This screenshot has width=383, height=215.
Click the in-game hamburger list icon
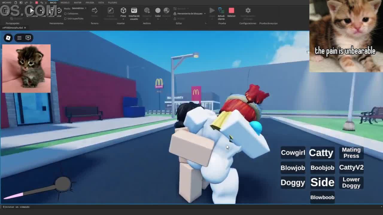[19, 38]
